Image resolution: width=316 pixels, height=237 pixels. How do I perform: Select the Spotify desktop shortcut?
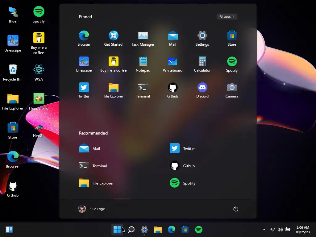(39, 15)
